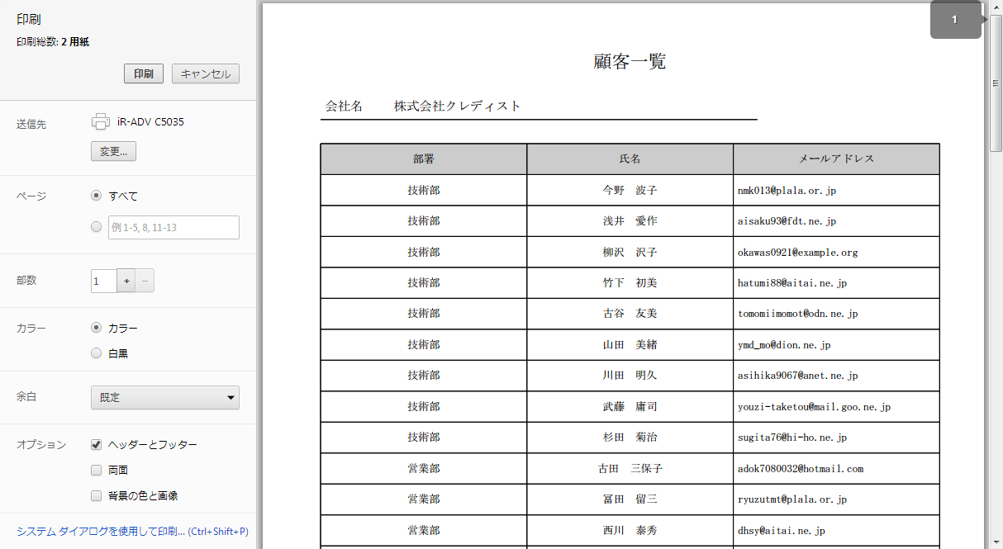Click the email sugita76@hi-ho.ne.jp
The height and width of the screenshot is (549, 1003).
(792, 438)
